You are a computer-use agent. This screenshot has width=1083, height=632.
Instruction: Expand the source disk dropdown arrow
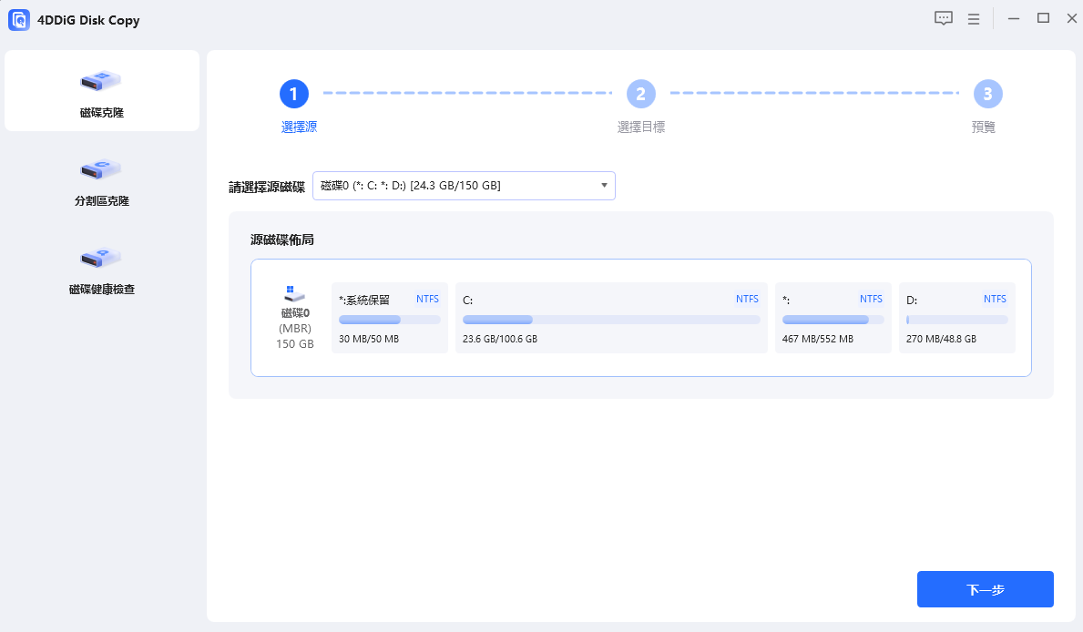pyautogui.click(x=604, y=186)
